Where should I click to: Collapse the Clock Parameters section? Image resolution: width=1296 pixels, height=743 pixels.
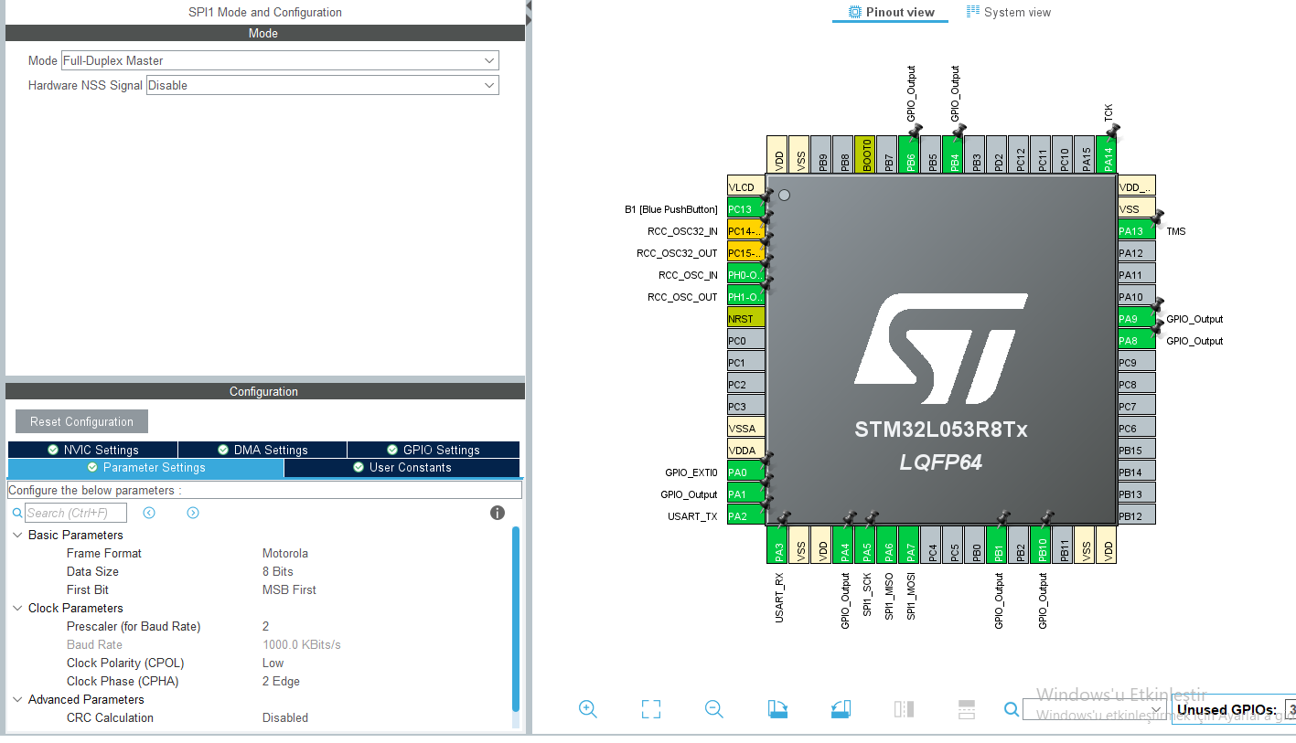pyautogui.click(x=17, y=608)
